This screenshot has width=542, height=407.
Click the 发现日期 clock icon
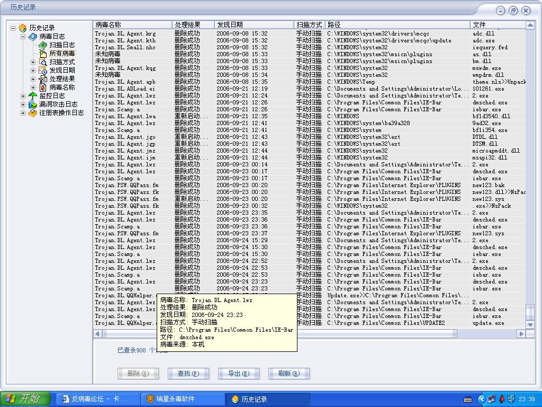(43, 70)
